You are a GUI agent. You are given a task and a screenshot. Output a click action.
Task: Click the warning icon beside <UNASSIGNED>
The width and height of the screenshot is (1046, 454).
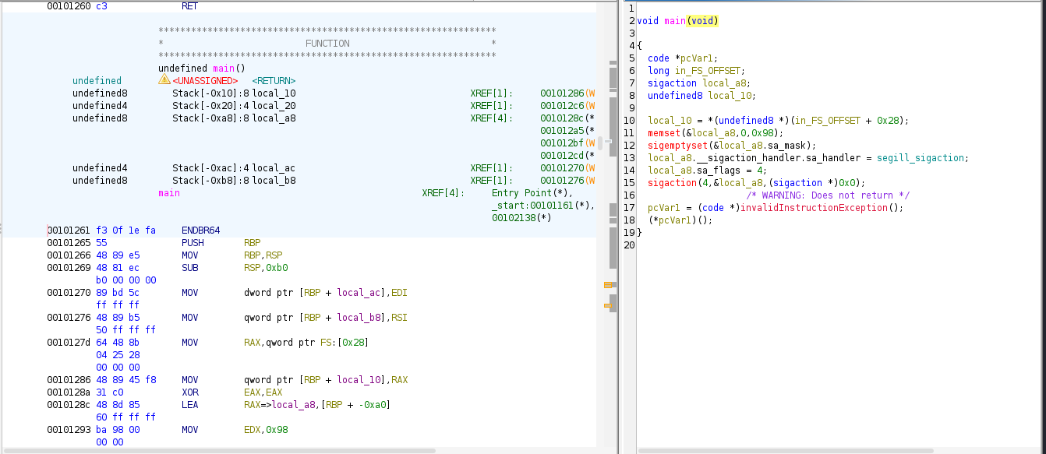click(x=164, y=80)
